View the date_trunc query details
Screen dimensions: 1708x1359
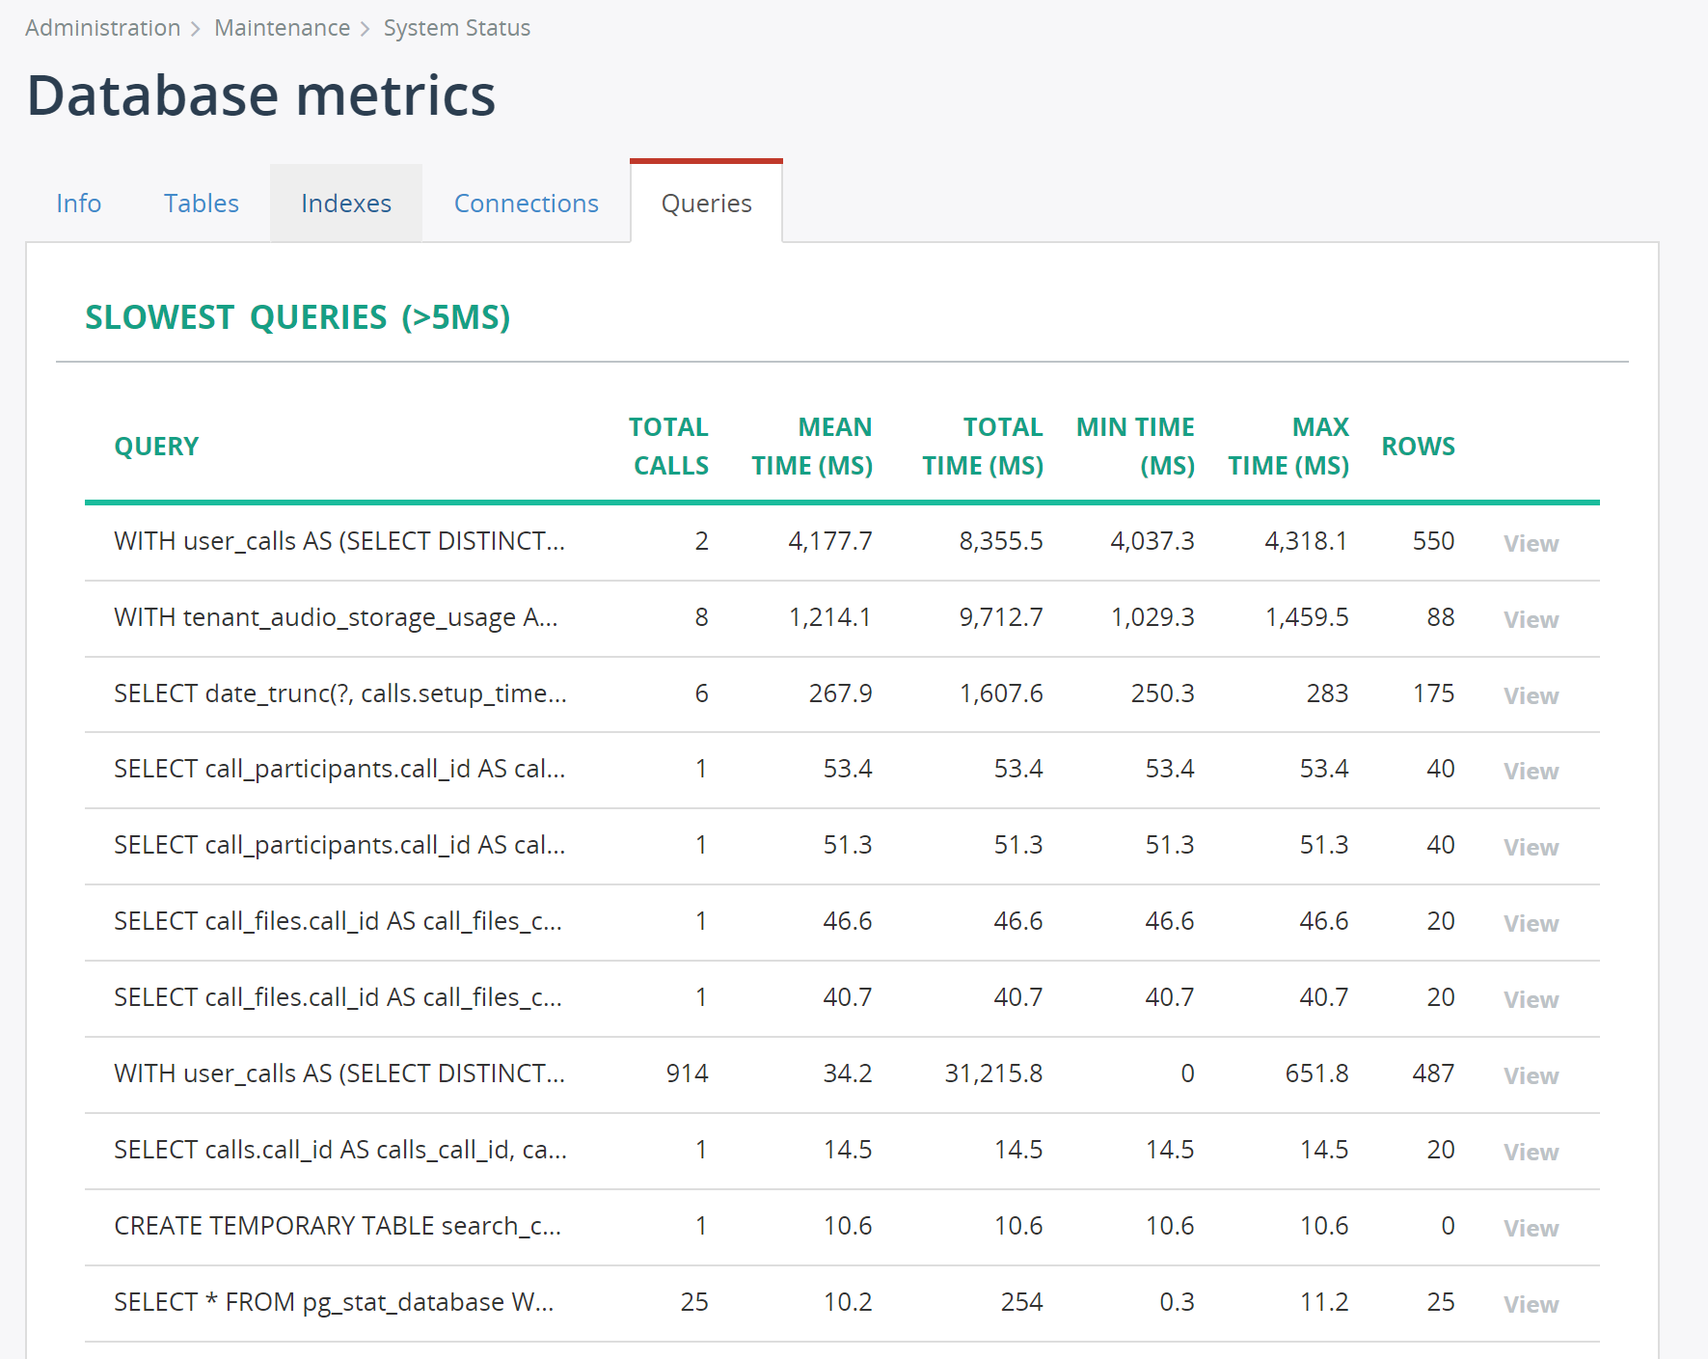1531,695
